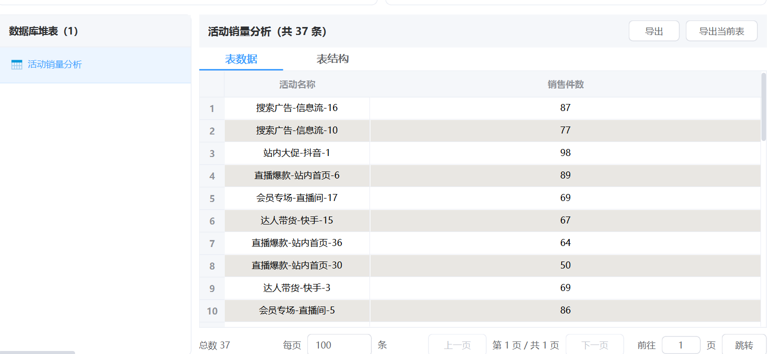This screenshot has width=775, height=354.
Task: Click the table icon beside 活动销量分析
Action: (x=17, y=64)
